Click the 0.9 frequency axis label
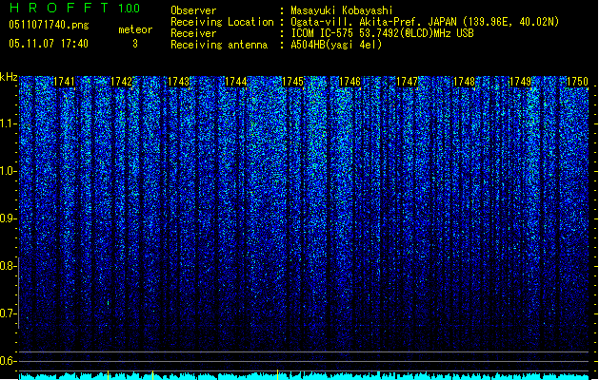 point(9,218)
